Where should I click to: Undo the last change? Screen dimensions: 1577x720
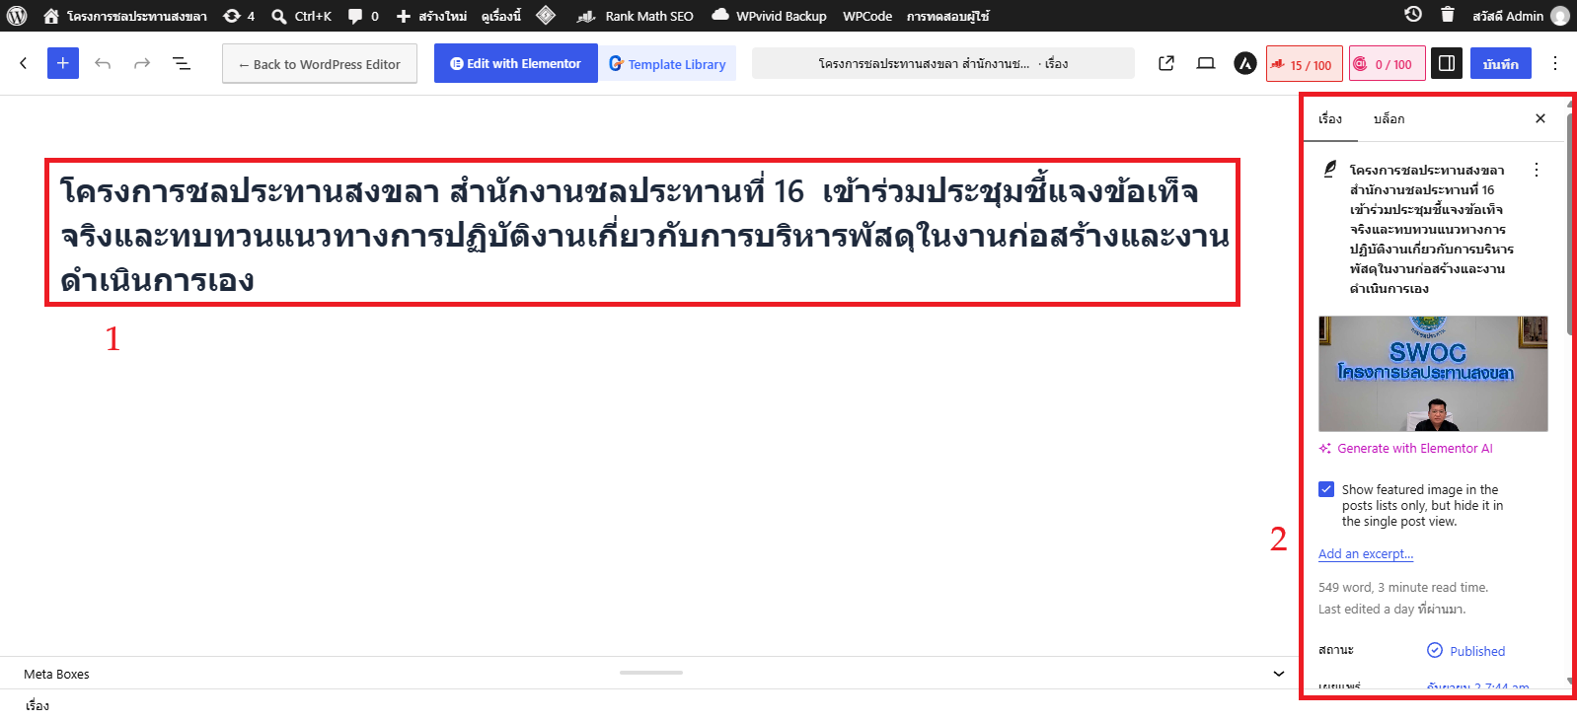tap(103, 63)
